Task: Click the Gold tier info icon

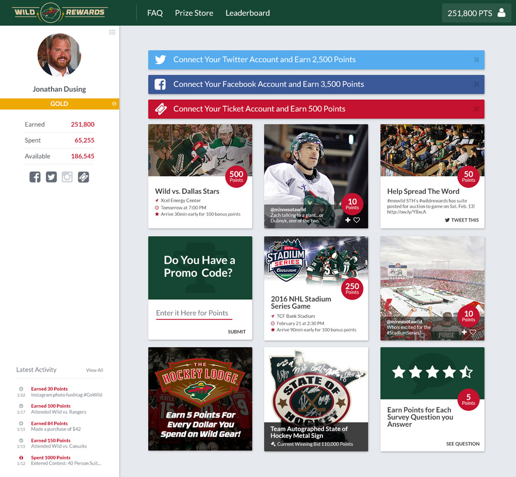Action: click(114, 104)
